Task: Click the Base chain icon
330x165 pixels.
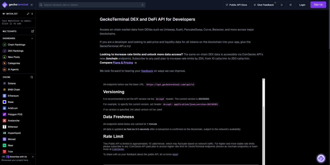Action: 4,102
